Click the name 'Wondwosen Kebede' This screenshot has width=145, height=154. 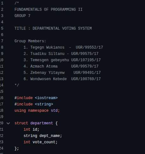[x=49, y=79]
